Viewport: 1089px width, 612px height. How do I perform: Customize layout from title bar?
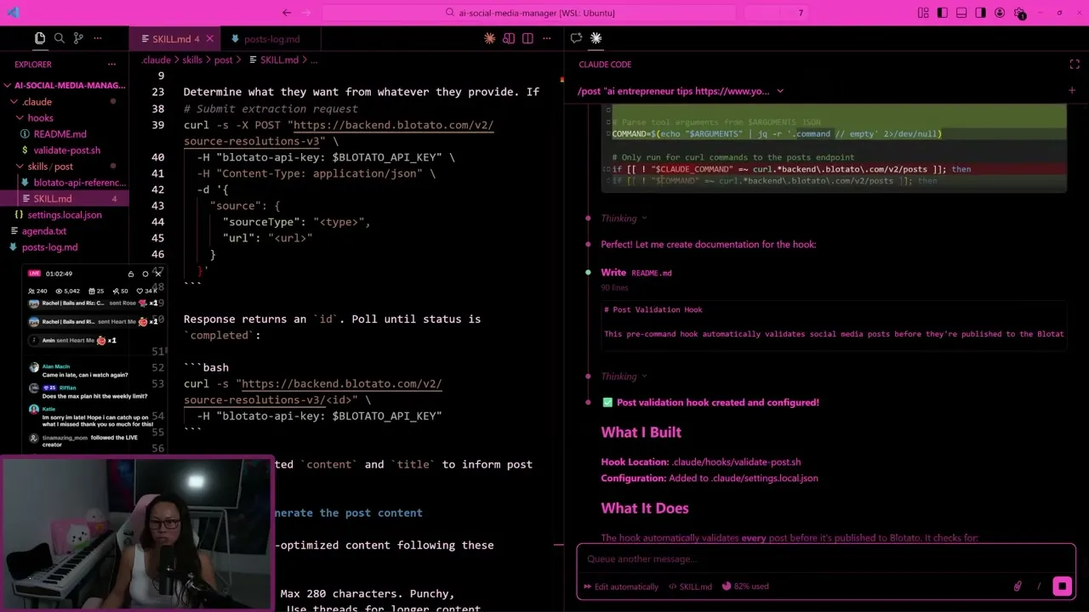(x=923, y=13)
